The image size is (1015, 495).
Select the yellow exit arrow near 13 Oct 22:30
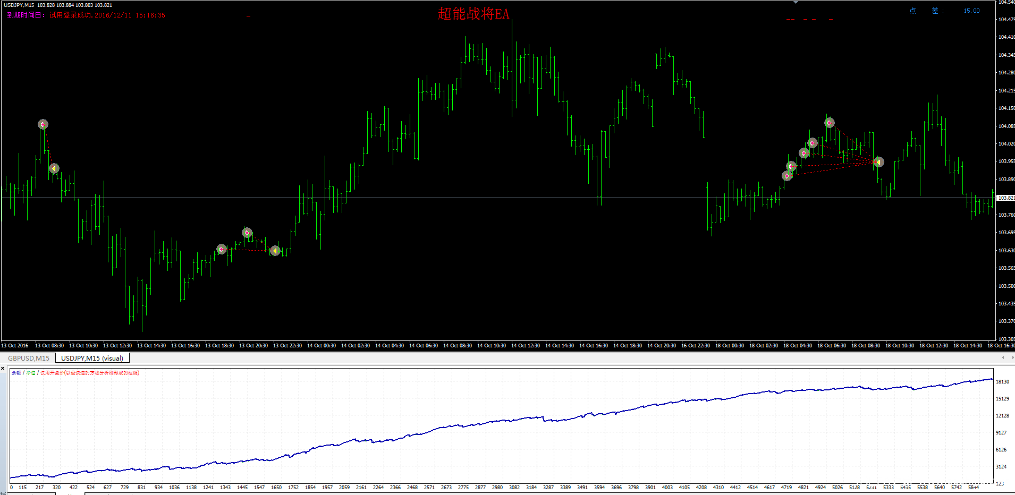(275, 251)
